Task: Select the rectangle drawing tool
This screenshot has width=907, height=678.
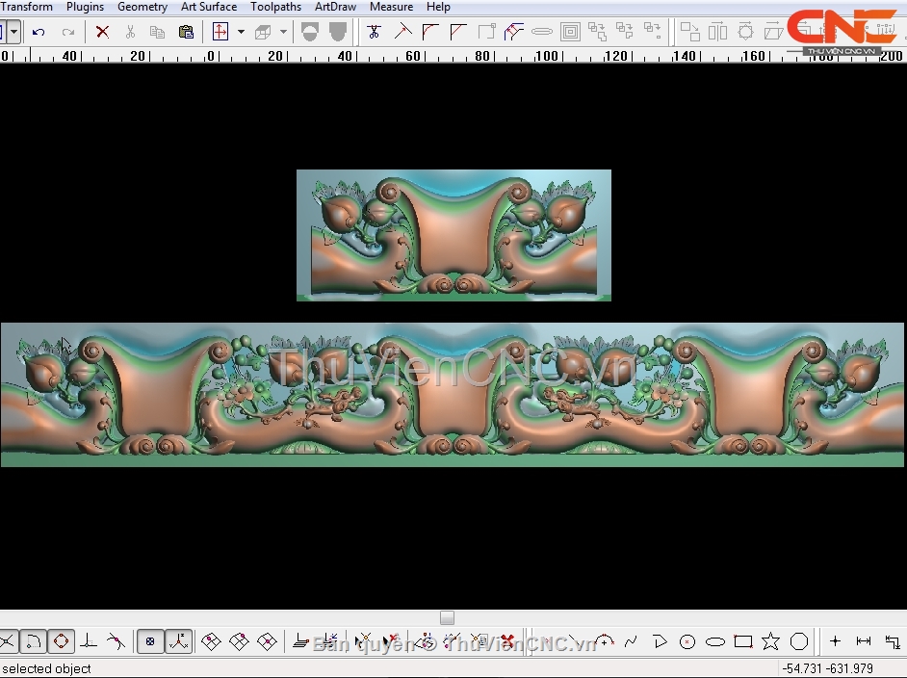Action: click(742, 641)
